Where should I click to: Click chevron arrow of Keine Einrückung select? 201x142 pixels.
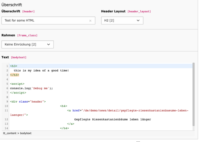tap(48, 44)
